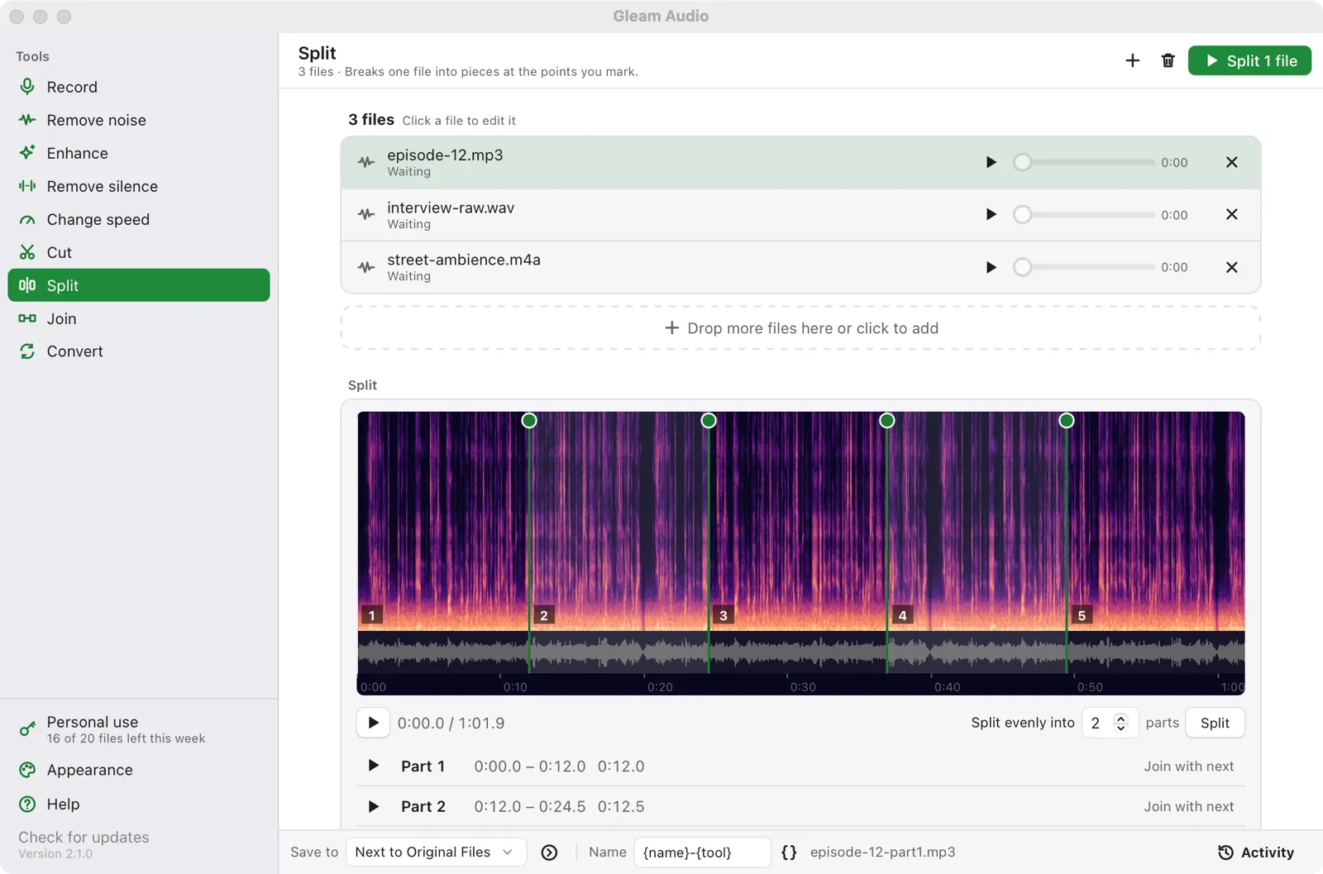
Task: Check for updates
Action: tap(84, 837)
